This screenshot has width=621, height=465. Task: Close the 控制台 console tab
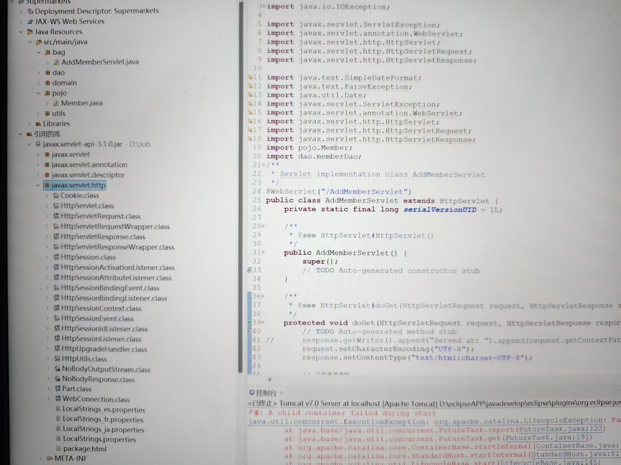coord(282,393)
